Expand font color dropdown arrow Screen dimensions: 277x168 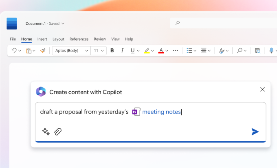(167, 51)
